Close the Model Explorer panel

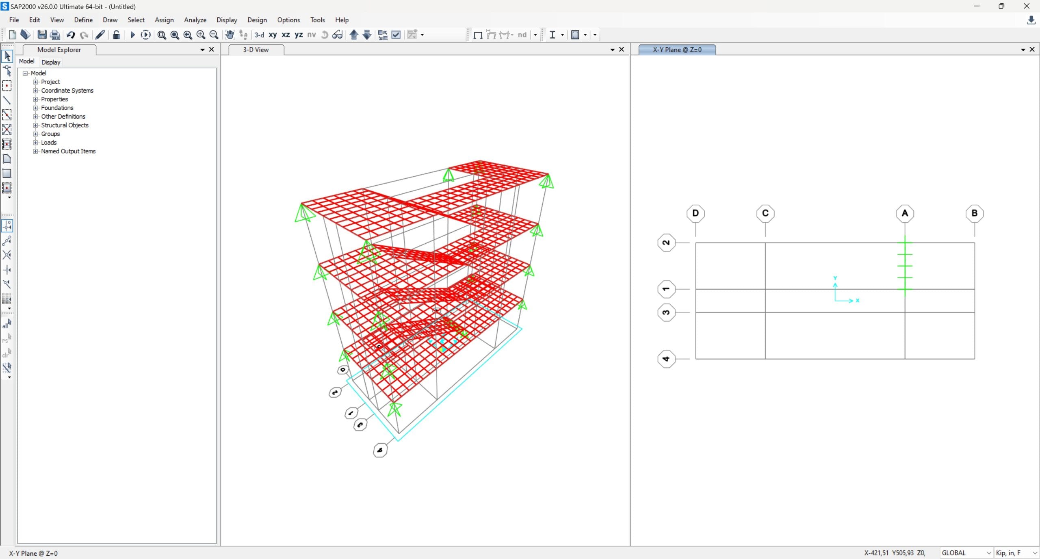(211, 50)
